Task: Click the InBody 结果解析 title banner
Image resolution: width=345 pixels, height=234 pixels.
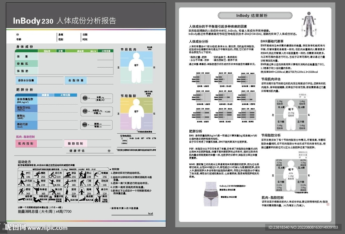Action: point(252,15)
